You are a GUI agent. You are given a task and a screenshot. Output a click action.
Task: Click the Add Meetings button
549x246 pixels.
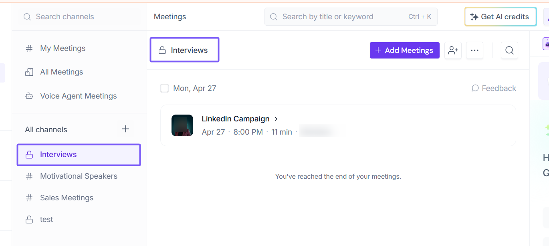click(404, 50)
